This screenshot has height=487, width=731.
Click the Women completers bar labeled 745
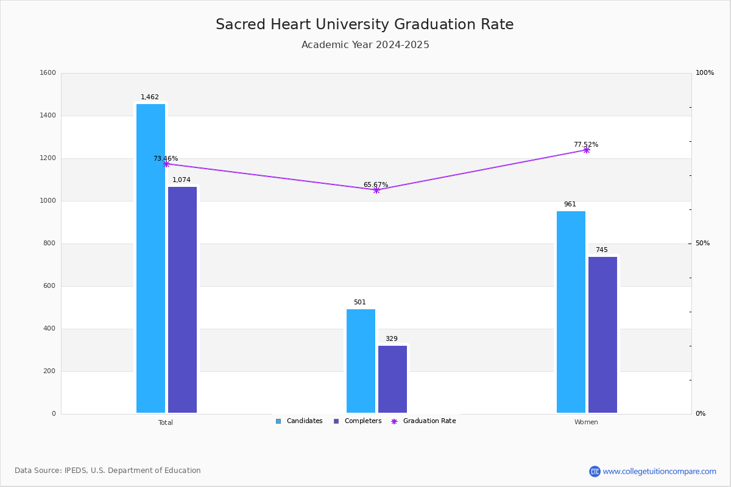point(602,335)
